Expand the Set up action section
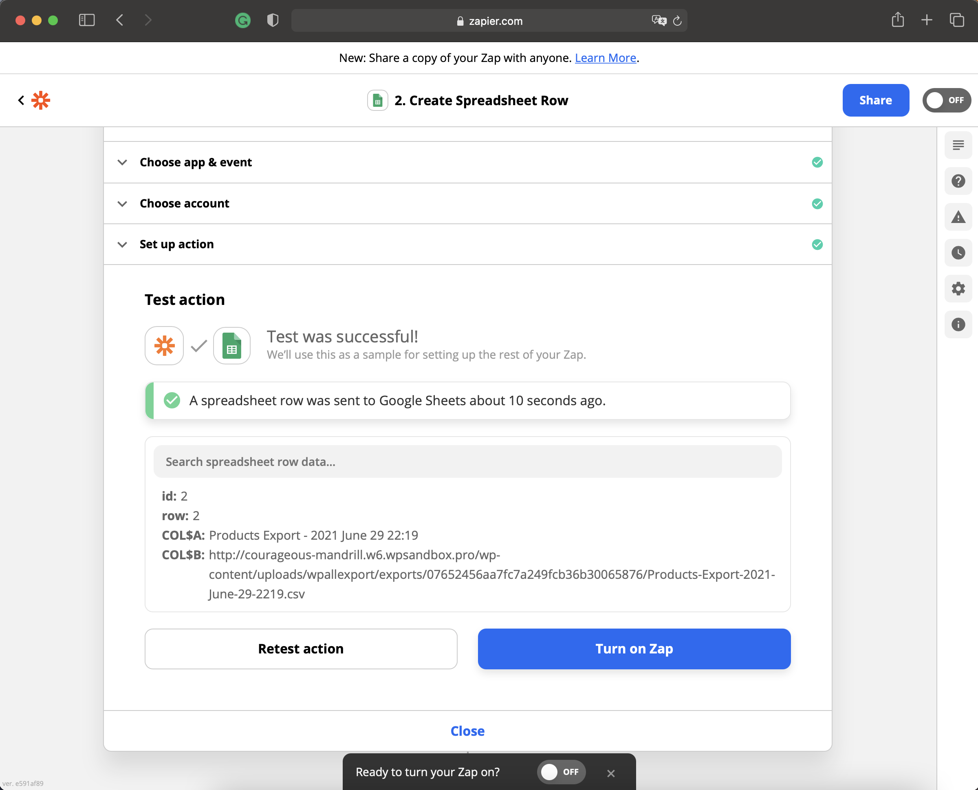The image size is (978, 790). [x=176, y=244]
